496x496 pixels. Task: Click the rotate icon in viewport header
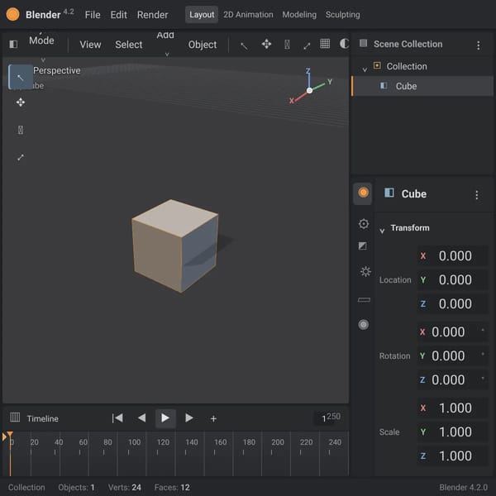point(287,45)
